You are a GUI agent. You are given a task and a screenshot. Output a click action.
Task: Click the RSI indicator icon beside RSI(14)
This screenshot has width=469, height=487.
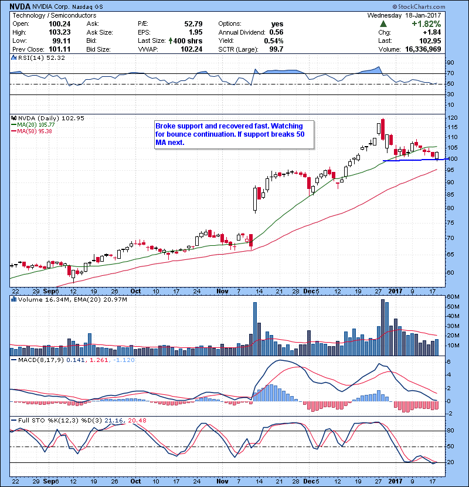[13, 58]
